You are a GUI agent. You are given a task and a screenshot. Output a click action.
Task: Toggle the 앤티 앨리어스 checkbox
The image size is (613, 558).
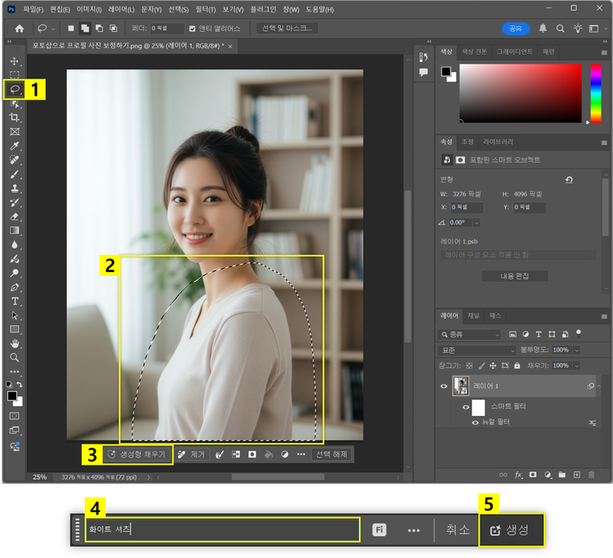coord(193,29)
